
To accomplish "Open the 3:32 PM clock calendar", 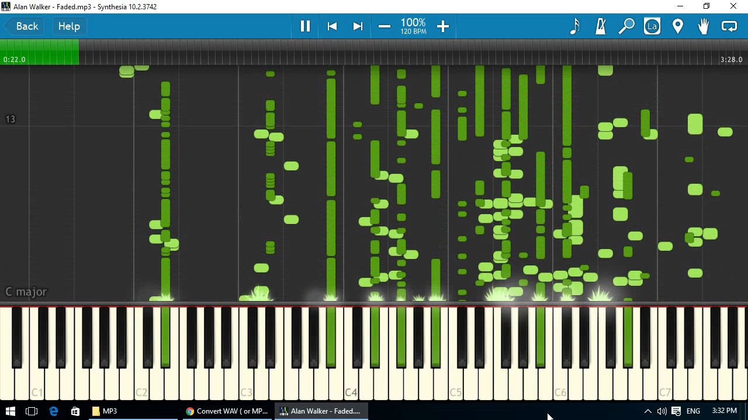I will pos(725,411).
